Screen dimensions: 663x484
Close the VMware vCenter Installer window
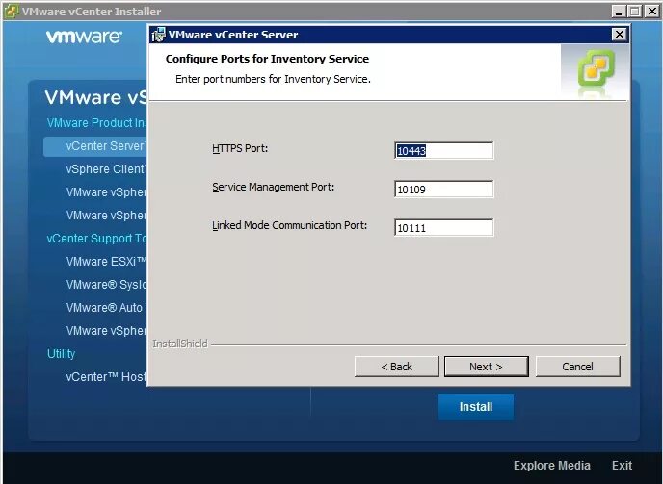tap(651, 12)
